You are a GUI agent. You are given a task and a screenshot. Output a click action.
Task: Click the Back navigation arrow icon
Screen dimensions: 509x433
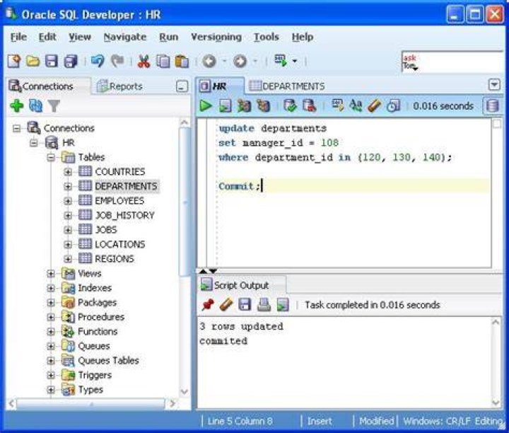209,61
